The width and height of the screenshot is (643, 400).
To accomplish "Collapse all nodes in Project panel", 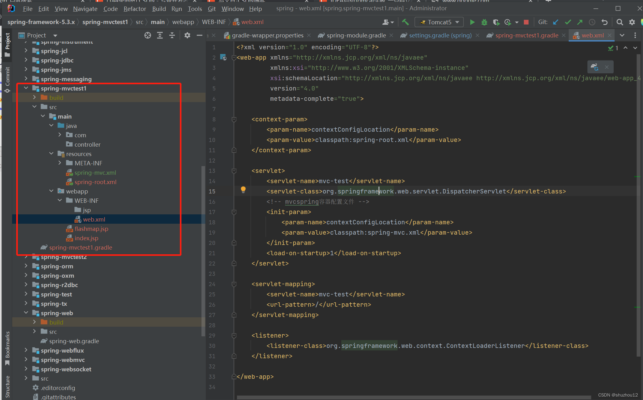I will 172,35.
